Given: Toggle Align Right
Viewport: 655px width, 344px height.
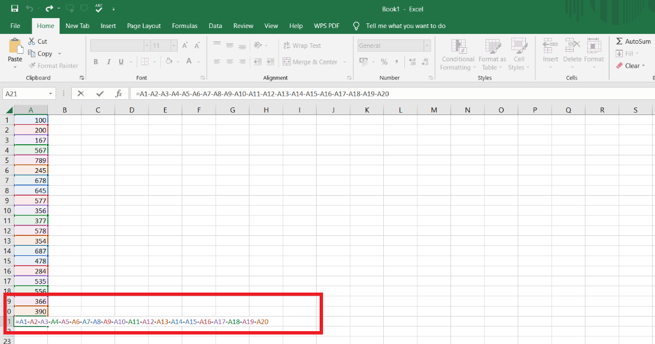Looking at the screenshot, I should pyautogui.click(x=242, y=62).
